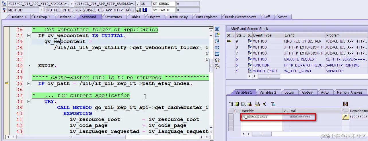
Task: Open the Auto tab
Action: pyautogui.click(x=325, y=92)
